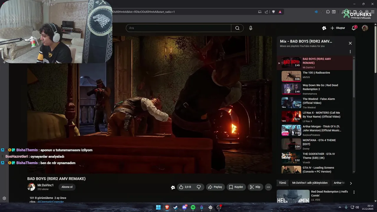Open the browser sidebar search-panel icon
Screen dimensions: 377x212
pos(334,12)
